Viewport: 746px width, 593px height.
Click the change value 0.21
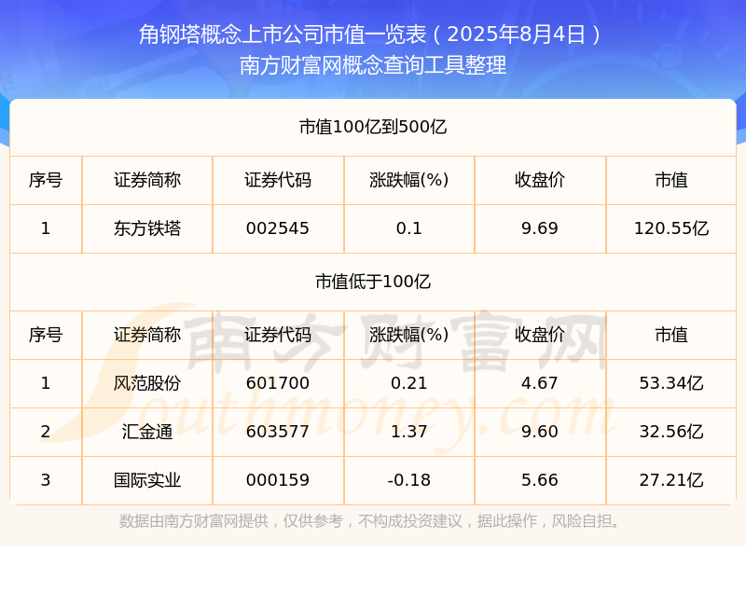pos(409,383)
